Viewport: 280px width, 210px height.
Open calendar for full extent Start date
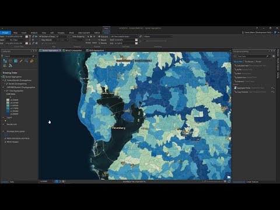tap(136, 40)
